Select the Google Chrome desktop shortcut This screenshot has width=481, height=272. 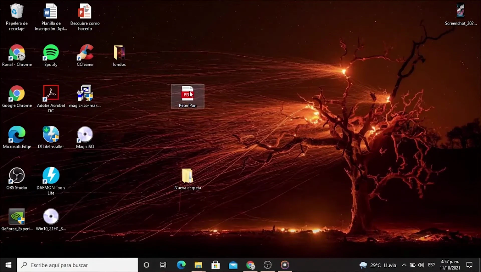click(x=17, y=96)
